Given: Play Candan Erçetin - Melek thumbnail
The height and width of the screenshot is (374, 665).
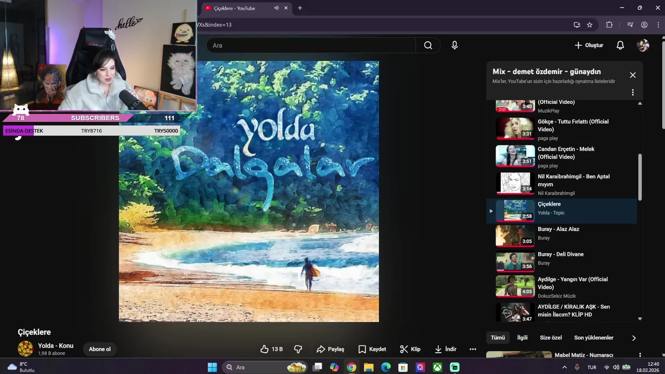Looking at the screenshot, I should tap(515, 156).
